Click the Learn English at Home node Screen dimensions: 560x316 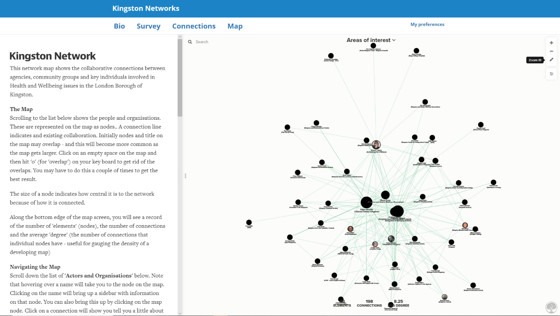pyautogui.click(x=334, y=275)
